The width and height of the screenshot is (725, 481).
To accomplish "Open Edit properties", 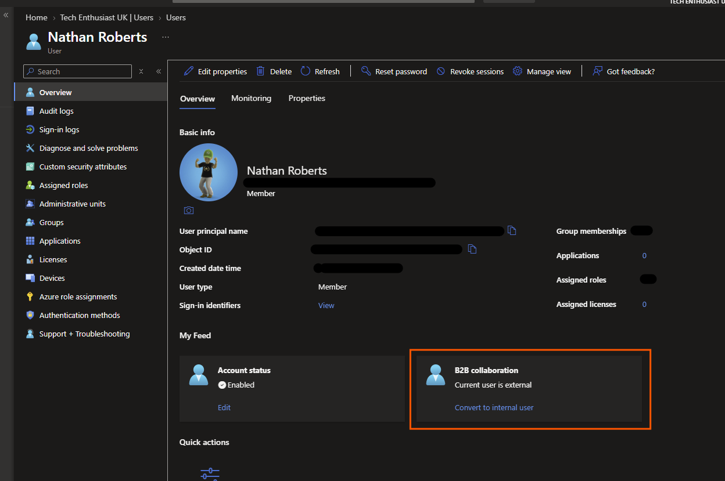I will coord(216,71).
